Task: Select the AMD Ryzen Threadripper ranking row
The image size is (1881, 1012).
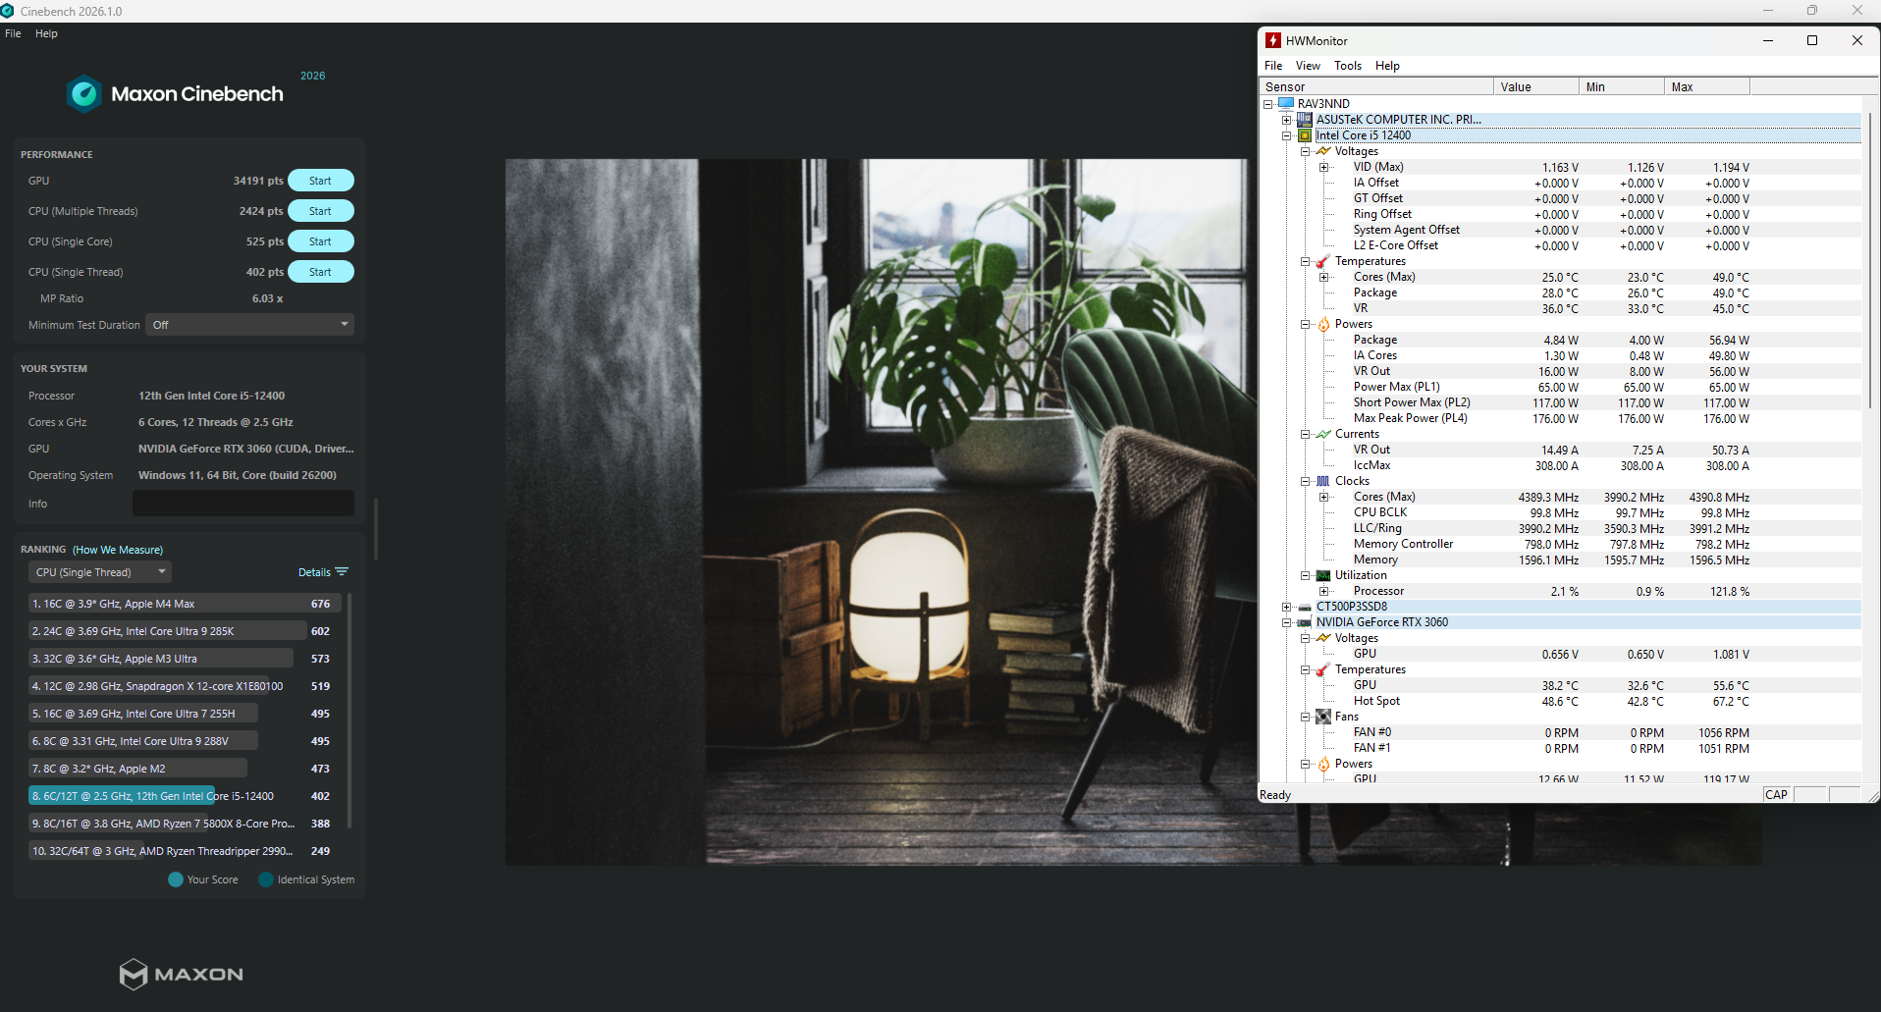Action: [x=185, y=851]
